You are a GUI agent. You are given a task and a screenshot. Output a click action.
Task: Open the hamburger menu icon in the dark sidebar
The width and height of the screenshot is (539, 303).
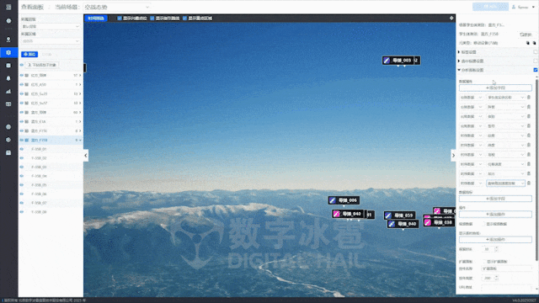pyautogui.click(x=8, y=7)
